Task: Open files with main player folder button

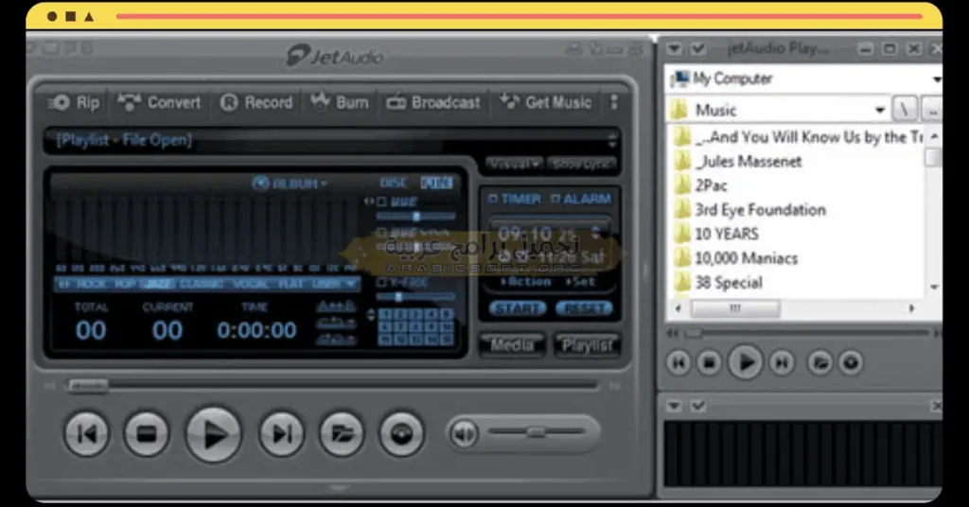Action: tap(342, 433)
